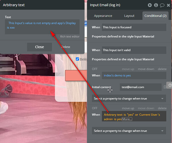Expand the last Select a property dropdown
Image resolution: width=172 pixels, height=143 pixels.
pos(129,131)
